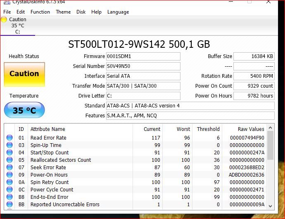Viewport: 285px width, 219px height.
Task: Click the Serial Number field
Action: click(x=143, y=66)
